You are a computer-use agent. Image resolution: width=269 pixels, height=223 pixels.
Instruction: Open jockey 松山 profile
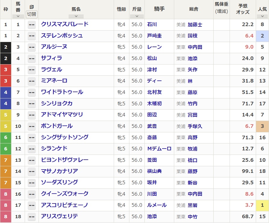pos(152,58)
